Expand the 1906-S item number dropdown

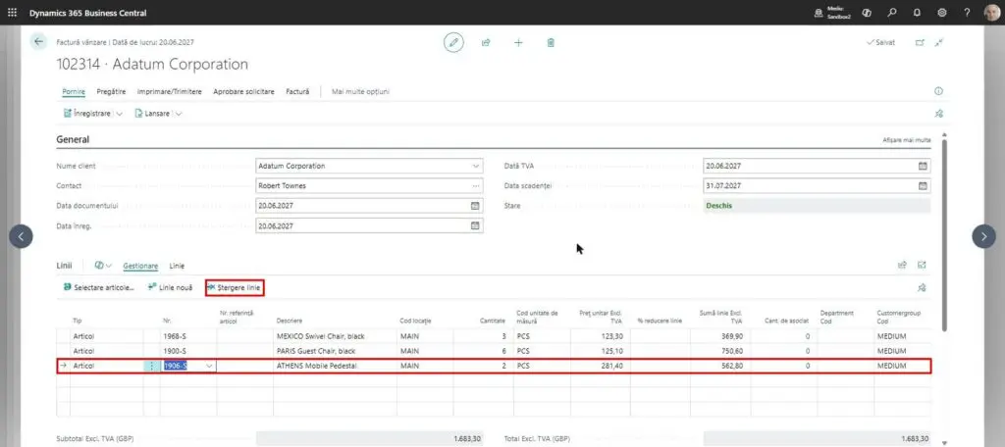click(209, 366)
